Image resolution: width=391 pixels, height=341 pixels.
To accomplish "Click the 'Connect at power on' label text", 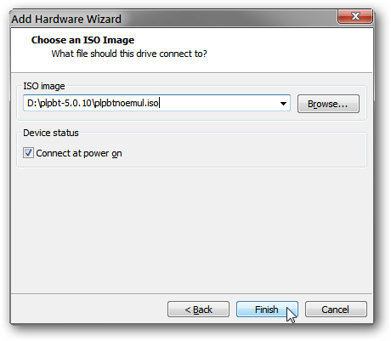I will tap(79, 153).
